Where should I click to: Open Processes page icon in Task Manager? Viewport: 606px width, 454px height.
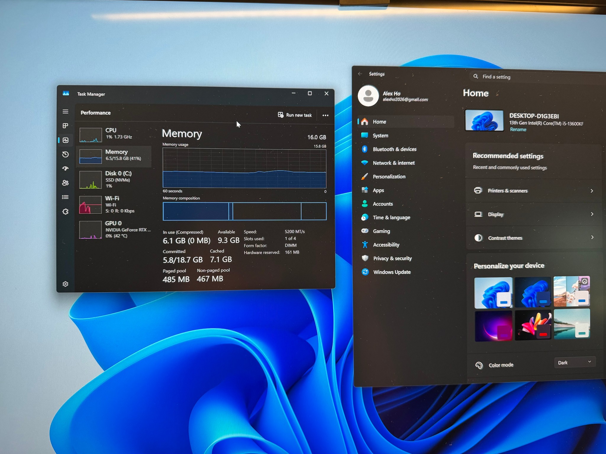click(x=65, y=126)
